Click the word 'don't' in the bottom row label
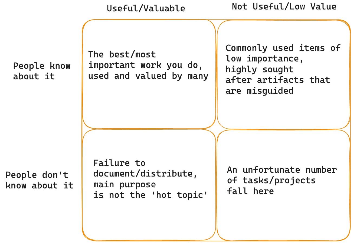 (55, 175)
